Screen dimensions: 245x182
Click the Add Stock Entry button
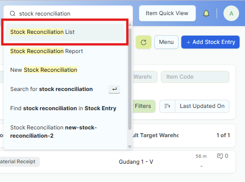[x=210, y=42]
